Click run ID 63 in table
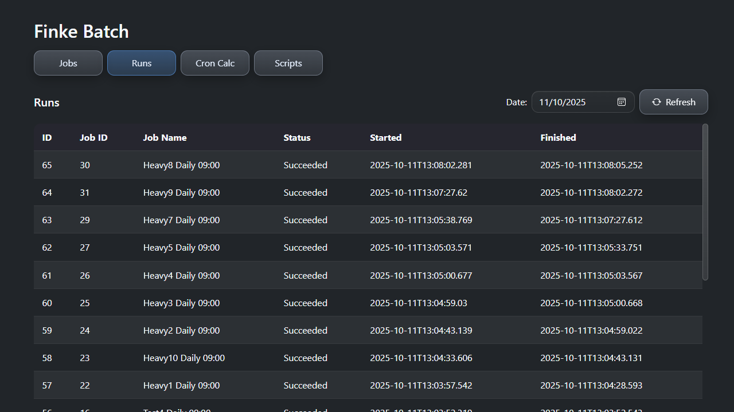Viewport: 734px width, 412px height. tap(47, 220)
